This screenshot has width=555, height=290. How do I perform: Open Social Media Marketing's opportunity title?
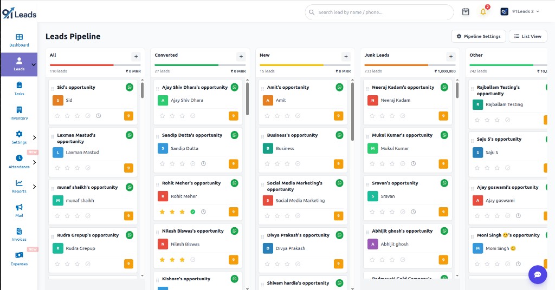click(x=294, y=186)
